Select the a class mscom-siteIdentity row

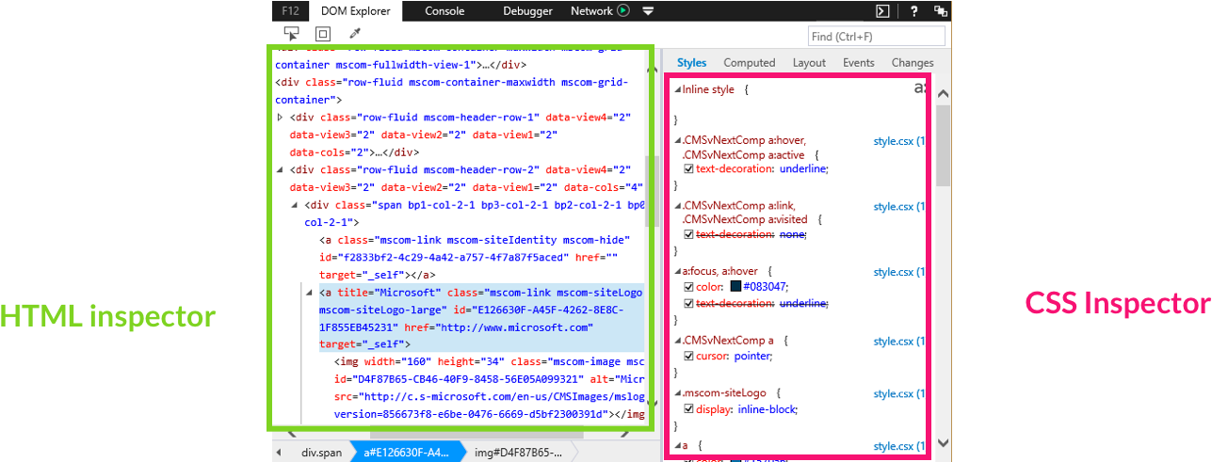482,258
